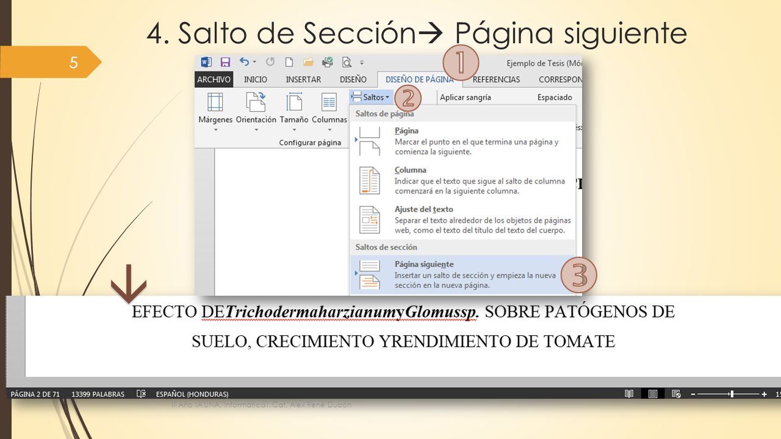Click the zoom in plus button
Viewport: 781px width, 439px height.
(765, 394)
